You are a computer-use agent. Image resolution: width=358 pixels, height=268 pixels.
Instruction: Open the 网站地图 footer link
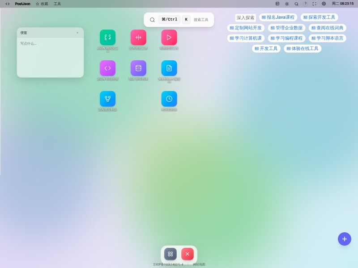tap(199, 264)
